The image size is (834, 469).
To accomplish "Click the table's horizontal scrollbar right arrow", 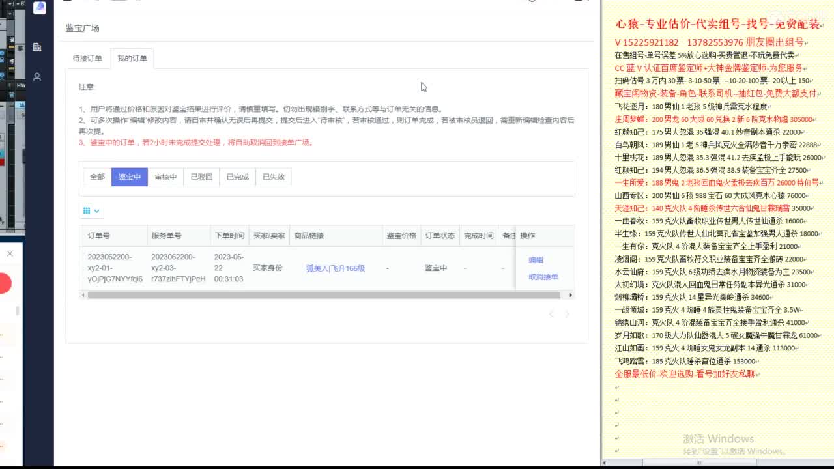I will (x=570, y=295).
